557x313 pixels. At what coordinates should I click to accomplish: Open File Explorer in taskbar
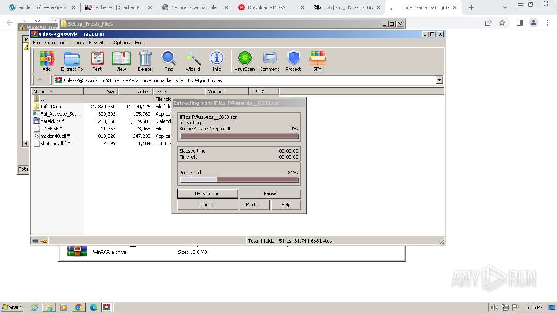pos(49,307)
